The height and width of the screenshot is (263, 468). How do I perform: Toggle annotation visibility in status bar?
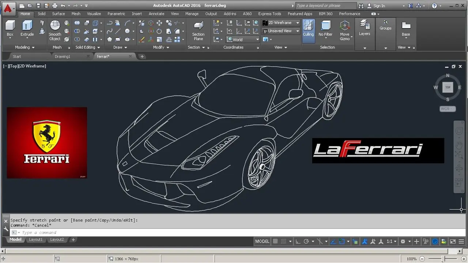365,241
